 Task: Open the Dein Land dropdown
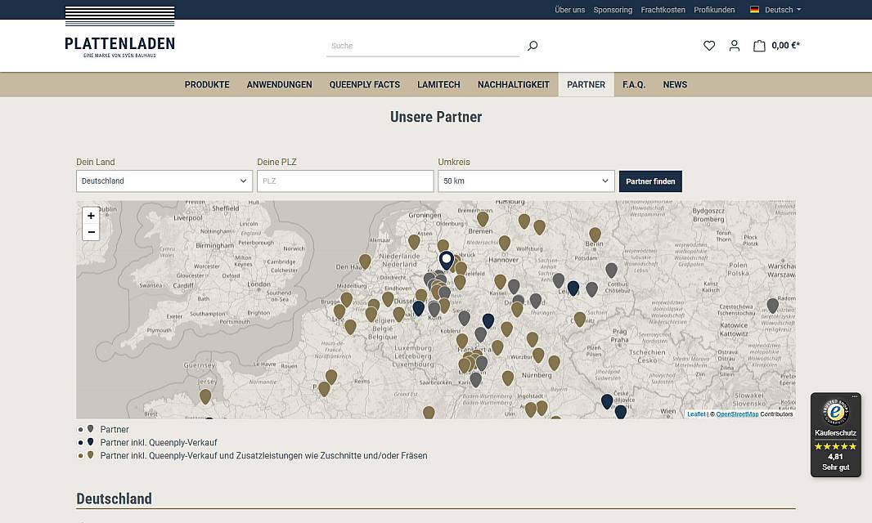click(x=164, y=181)
